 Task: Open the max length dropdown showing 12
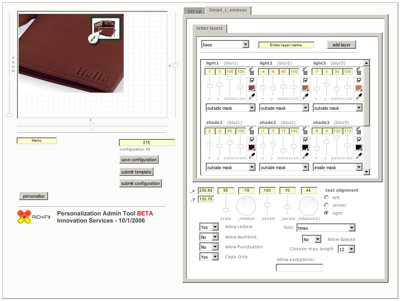pos(346,249)
